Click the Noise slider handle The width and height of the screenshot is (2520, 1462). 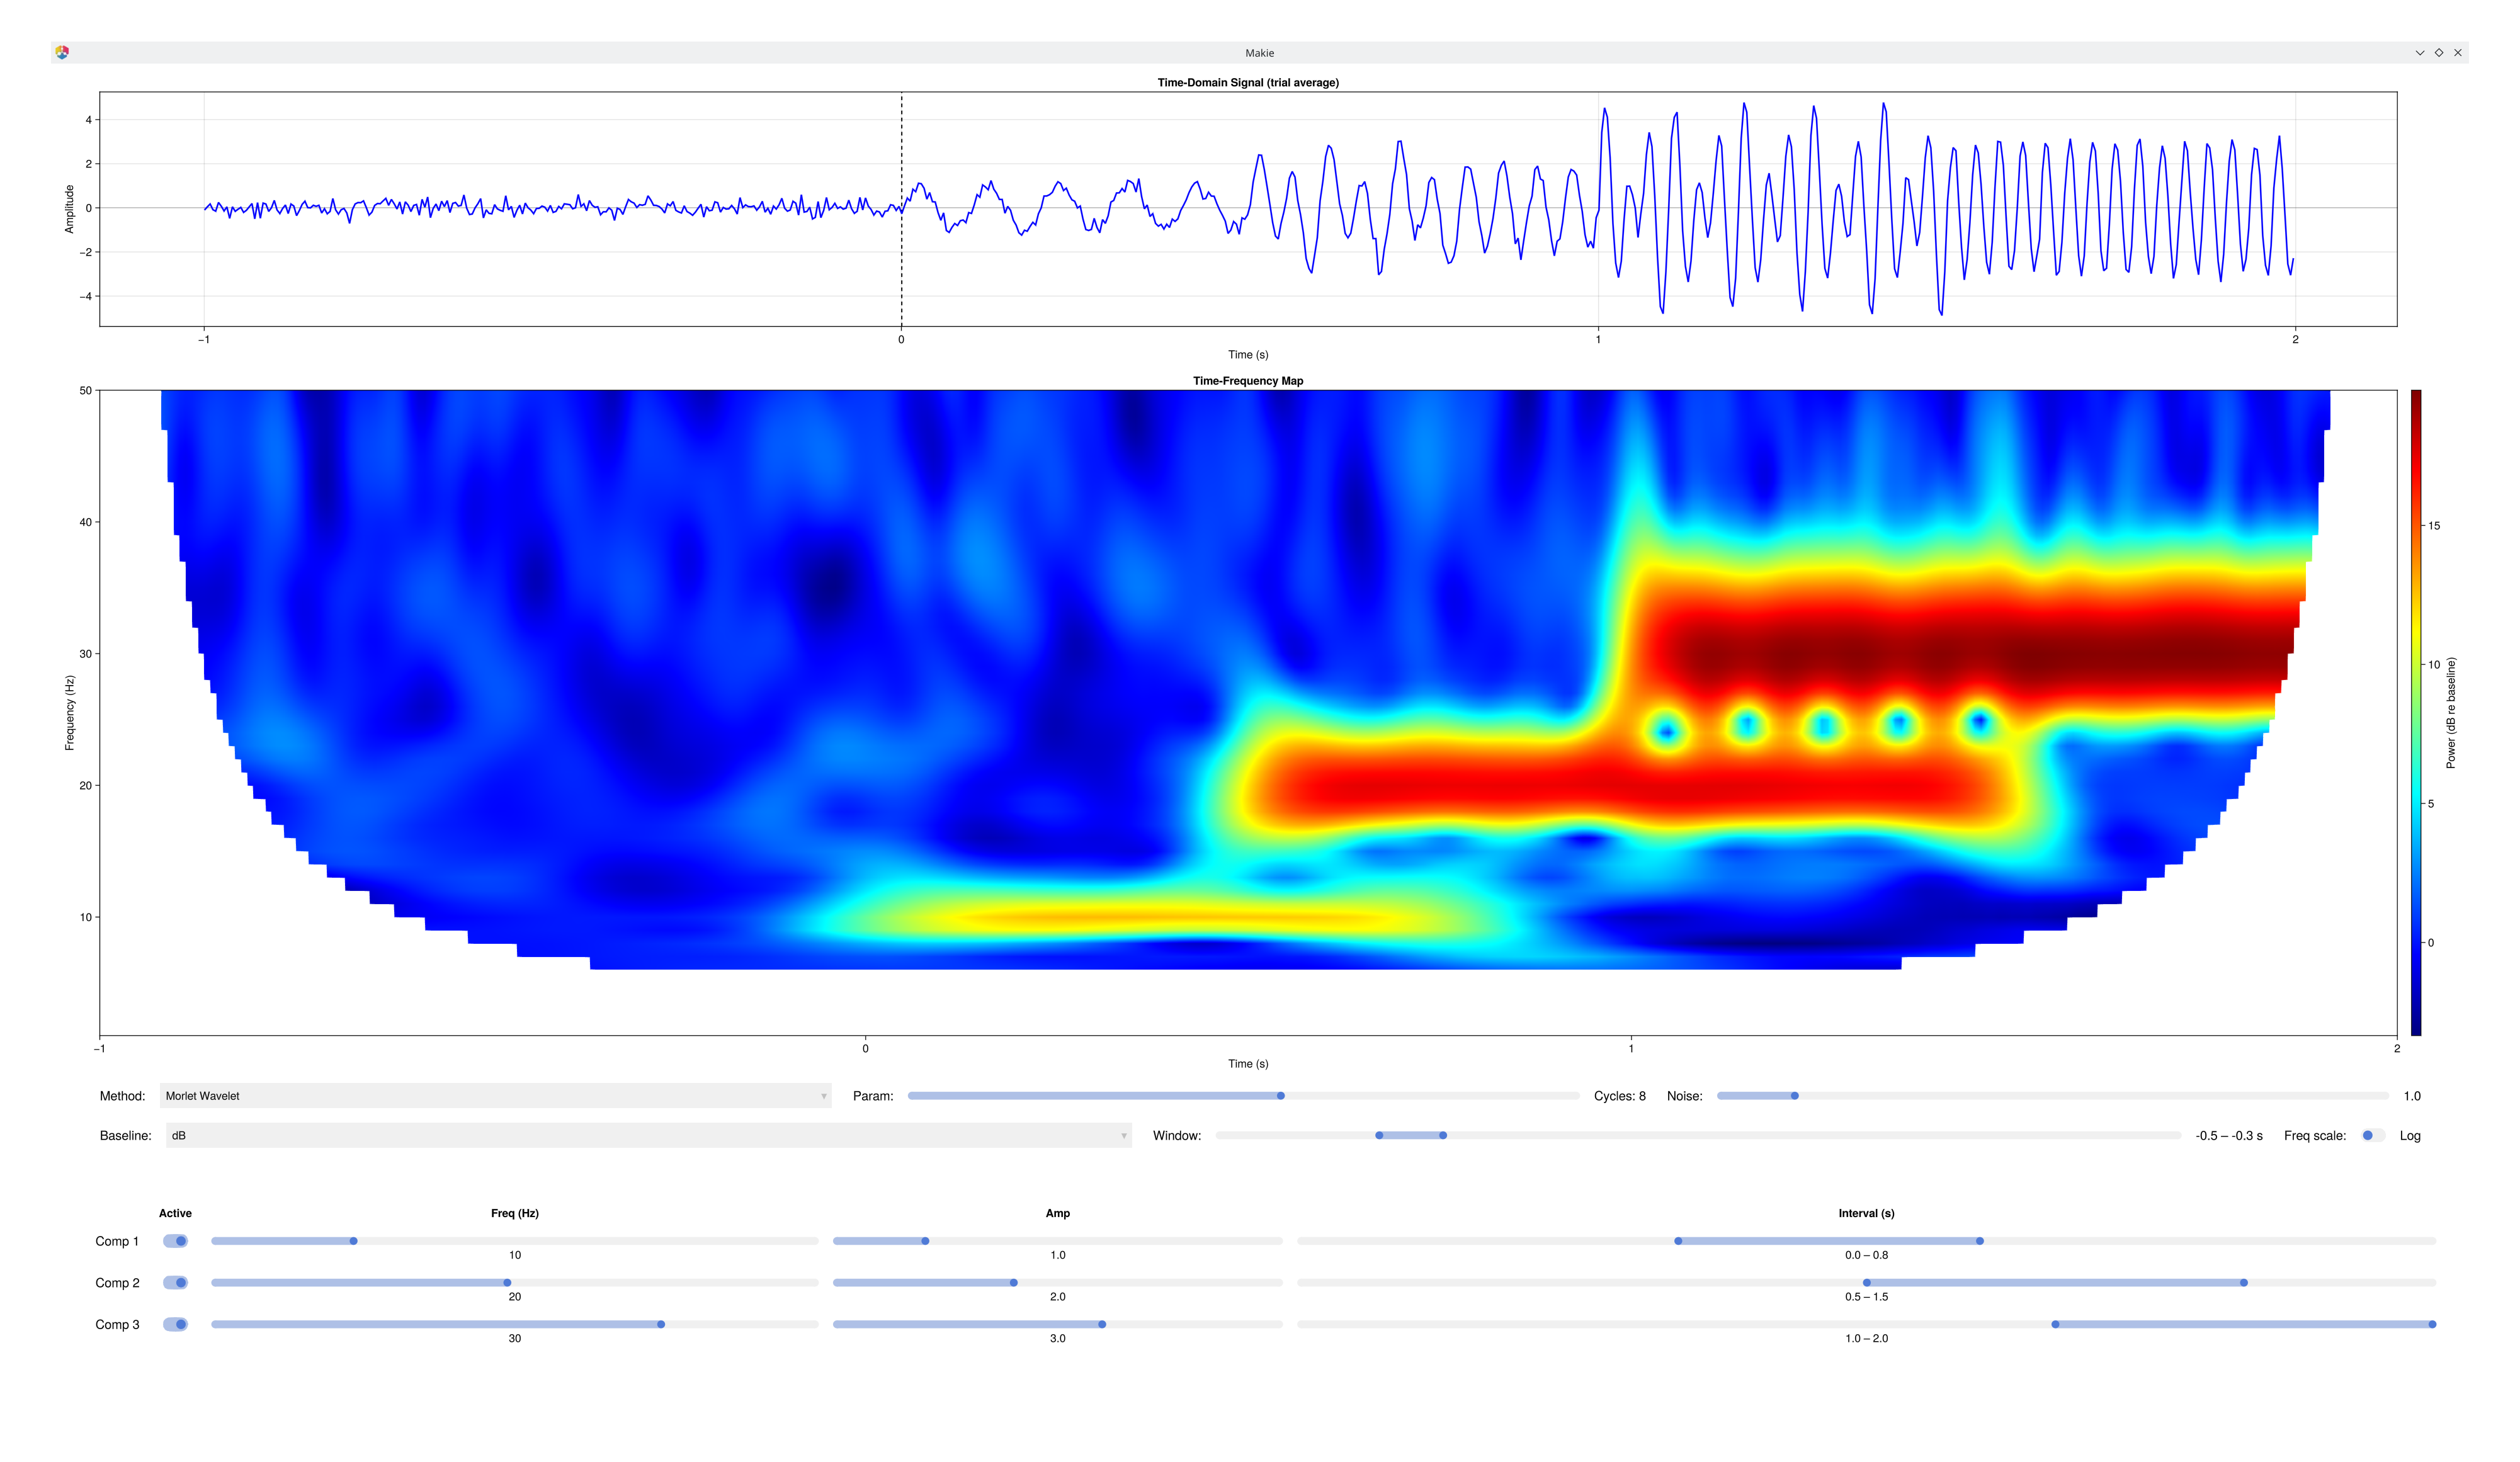(x=1795, y=1095)
